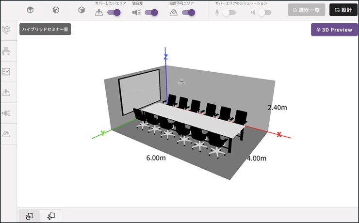Viewport: 359px width, 223px height.
Task: Disable the 設置不可エリア switch
Action: point(188,13)
